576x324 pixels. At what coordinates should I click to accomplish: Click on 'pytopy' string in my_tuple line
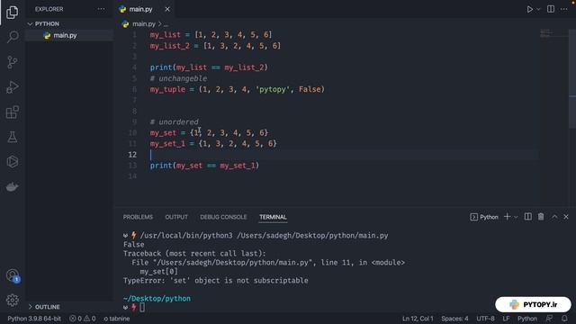click(272, 89)
